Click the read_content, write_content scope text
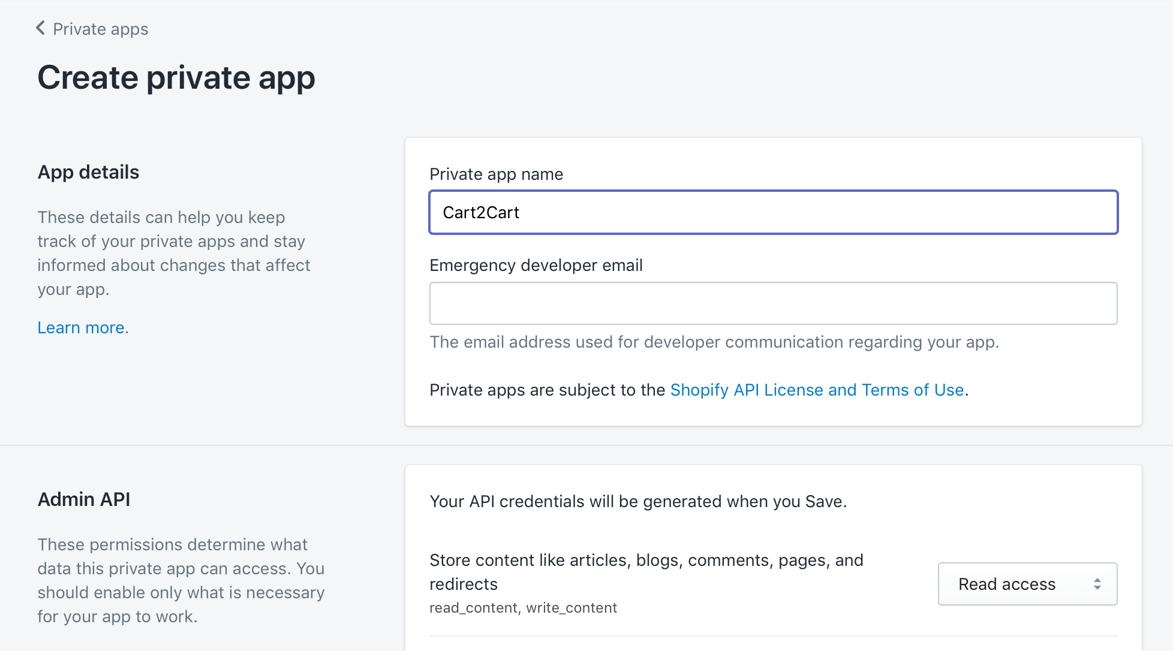Viewport: 1173px width, 651px height. pyautogui.click(x=523, y=608)
